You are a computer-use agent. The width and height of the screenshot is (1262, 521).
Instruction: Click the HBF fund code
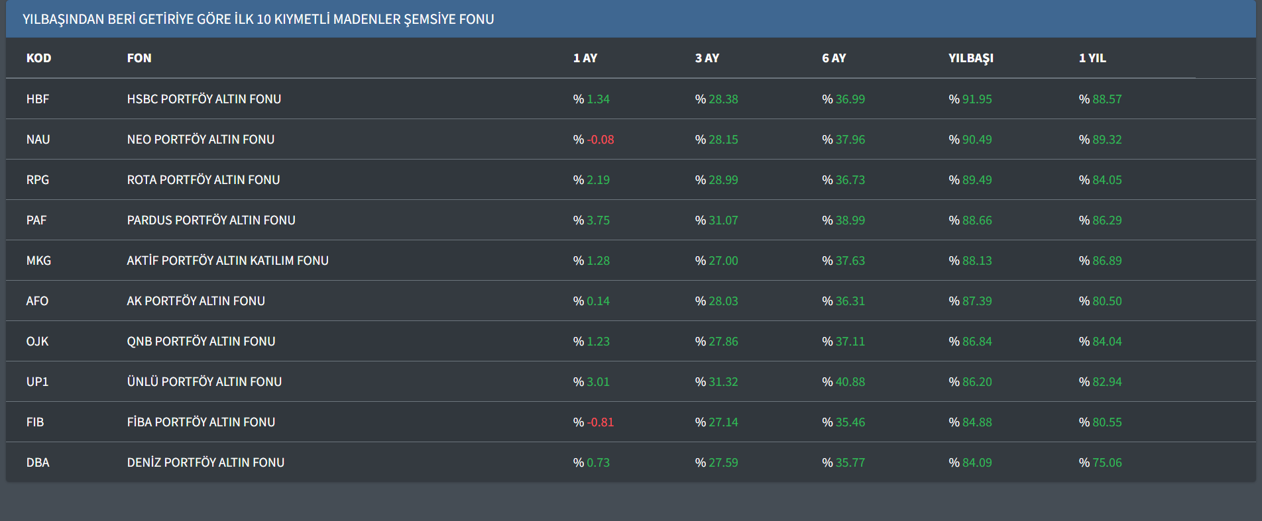click(38, 99)
